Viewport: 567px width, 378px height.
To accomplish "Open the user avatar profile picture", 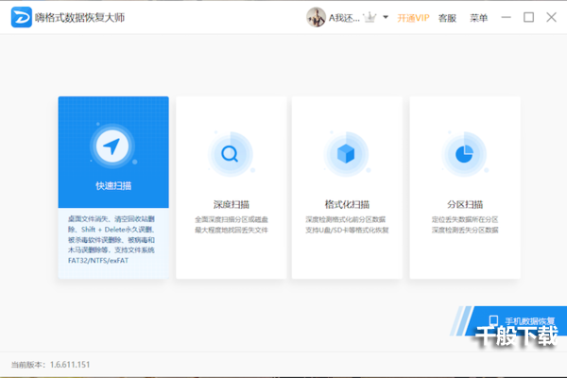I will tap(316, 17).
